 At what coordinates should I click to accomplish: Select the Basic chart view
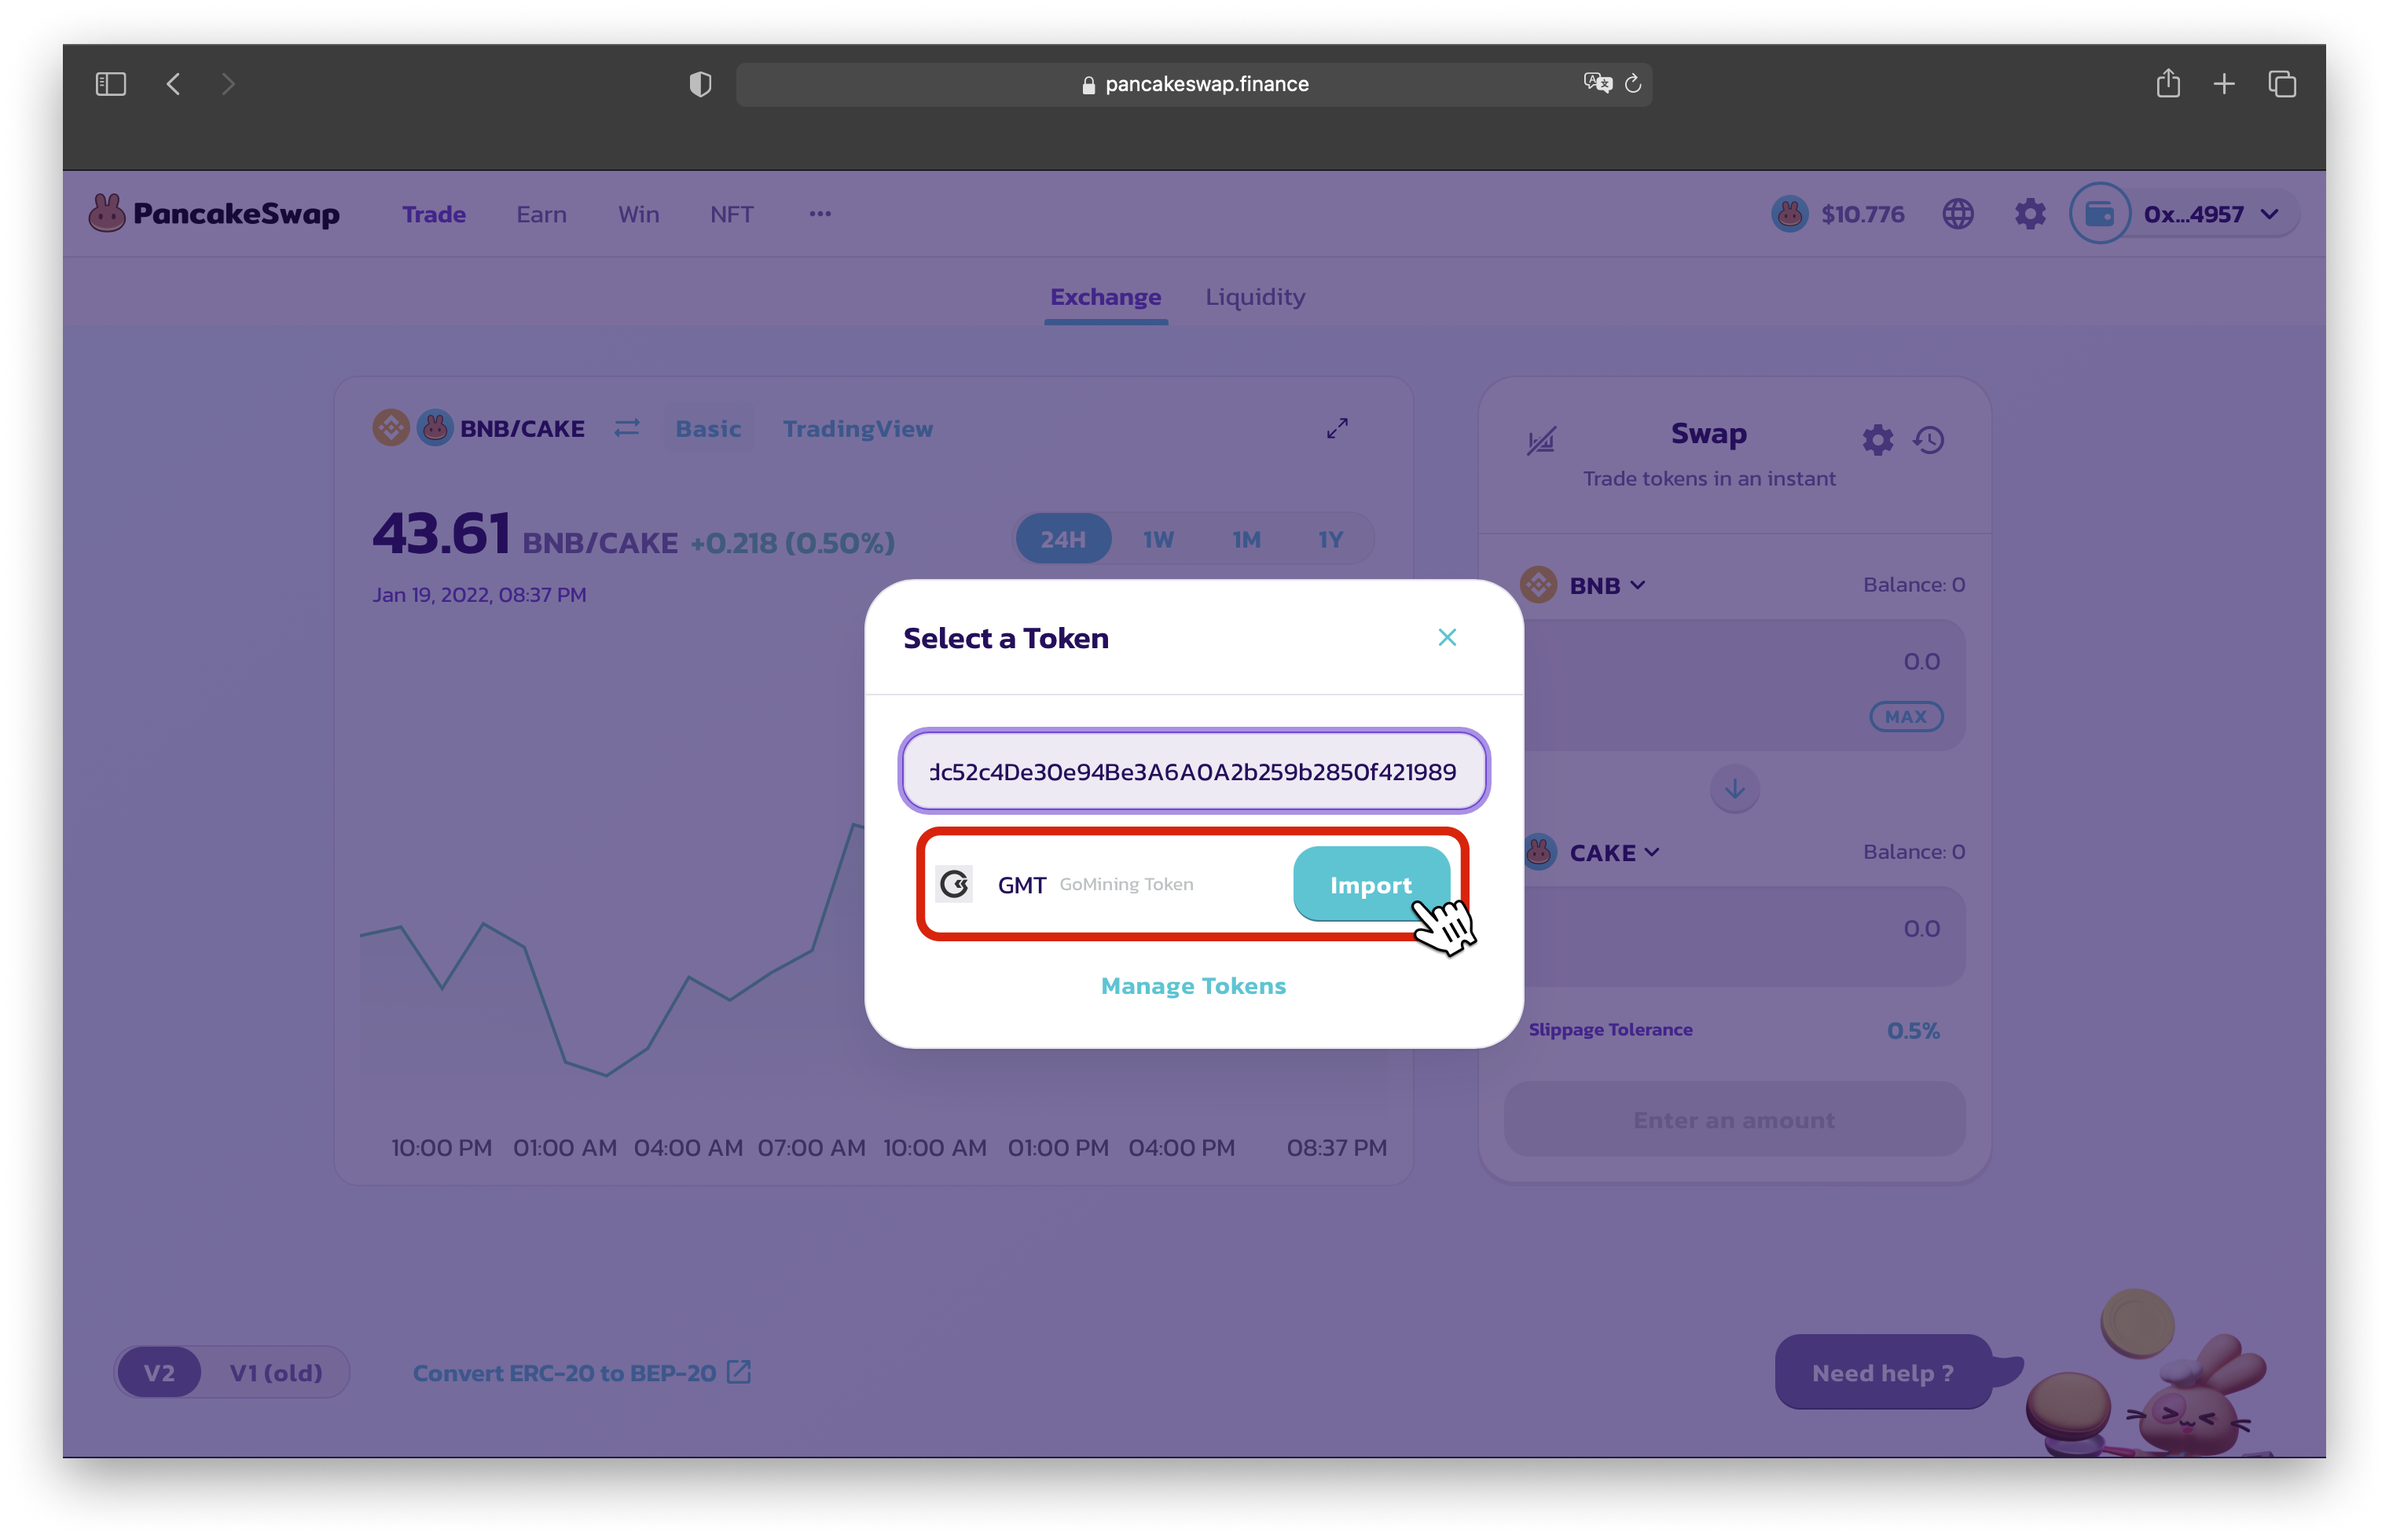(708, 429)
